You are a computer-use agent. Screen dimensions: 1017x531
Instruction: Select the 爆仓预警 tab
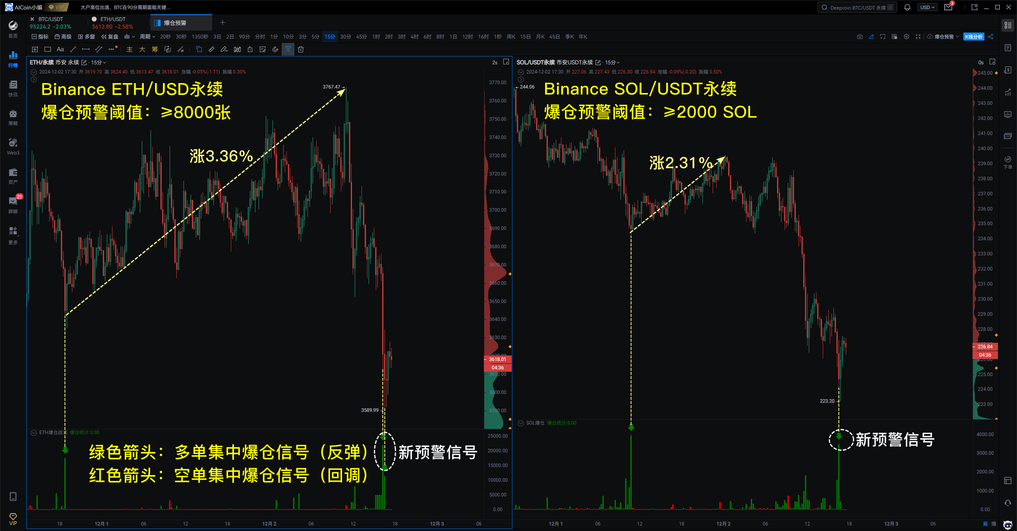[x=181, y=23]
